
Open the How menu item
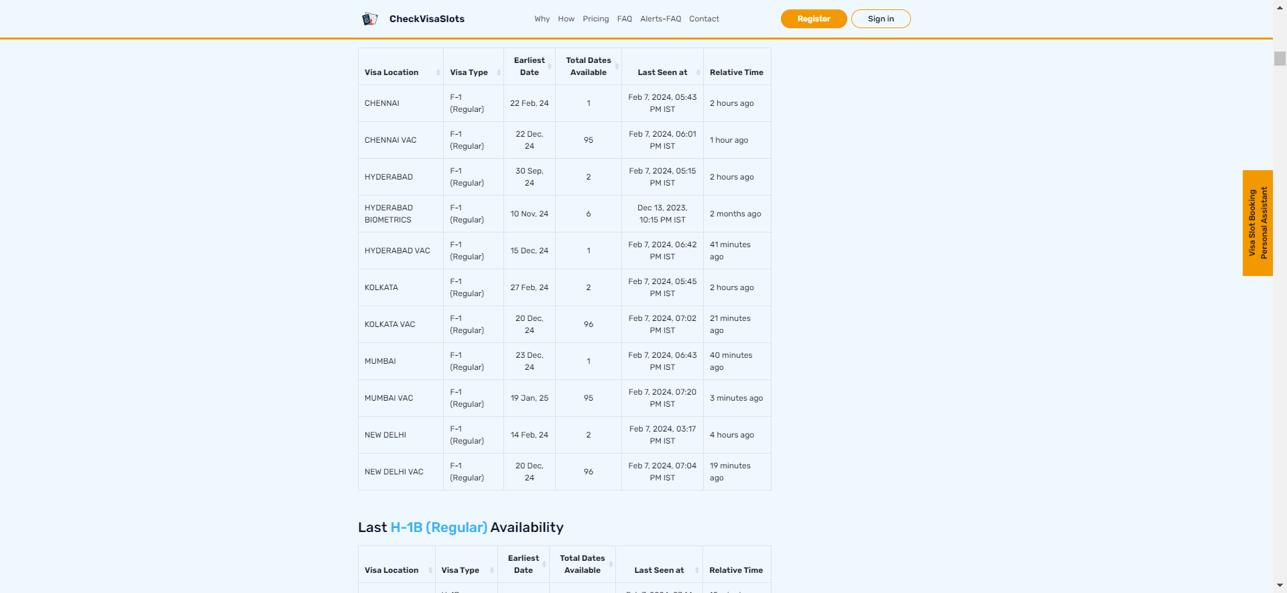(566, 19)
